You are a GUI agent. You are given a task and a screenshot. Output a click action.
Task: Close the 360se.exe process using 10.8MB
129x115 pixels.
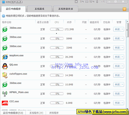pos(117,84)
